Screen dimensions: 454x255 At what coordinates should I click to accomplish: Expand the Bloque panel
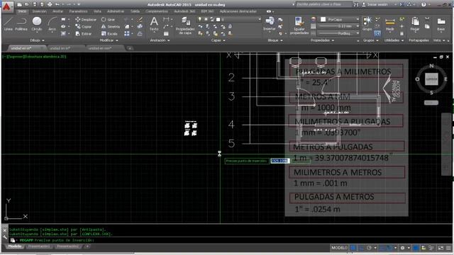[275, 40]
